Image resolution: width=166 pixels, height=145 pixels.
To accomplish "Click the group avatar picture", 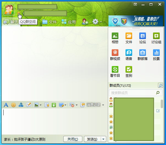I will click(9, 10).
